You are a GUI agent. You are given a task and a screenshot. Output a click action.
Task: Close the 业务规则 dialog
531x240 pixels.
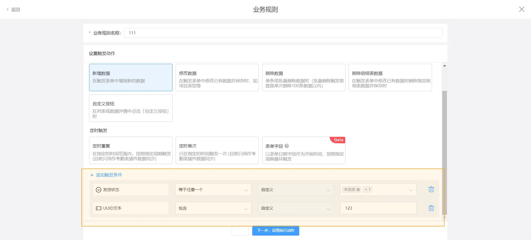[x=521, y=9]
